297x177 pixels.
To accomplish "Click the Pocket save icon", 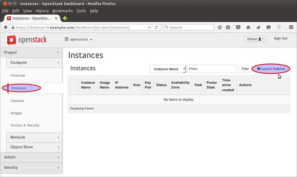I will pos(238,27).
